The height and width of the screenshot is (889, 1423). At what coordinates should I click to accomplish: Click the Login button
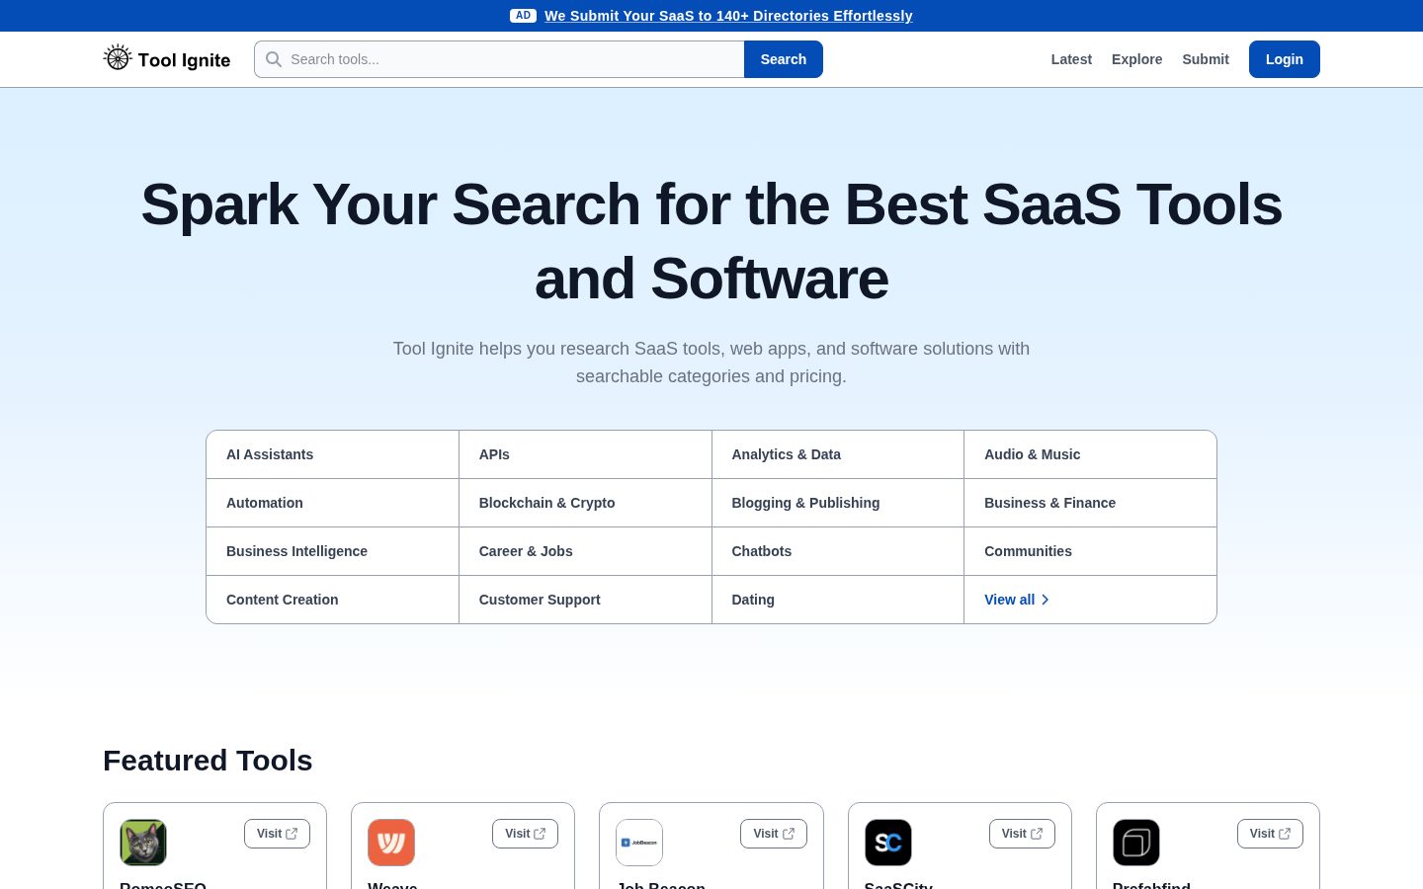point(1285,59)
